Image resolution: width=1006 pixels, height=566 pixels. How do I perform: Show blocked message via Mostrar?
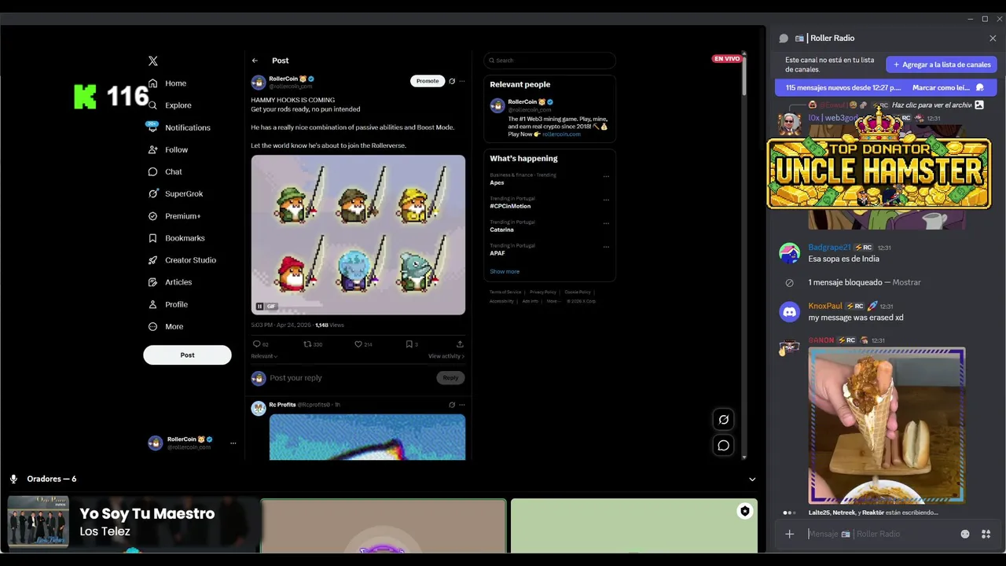point(907,282)
